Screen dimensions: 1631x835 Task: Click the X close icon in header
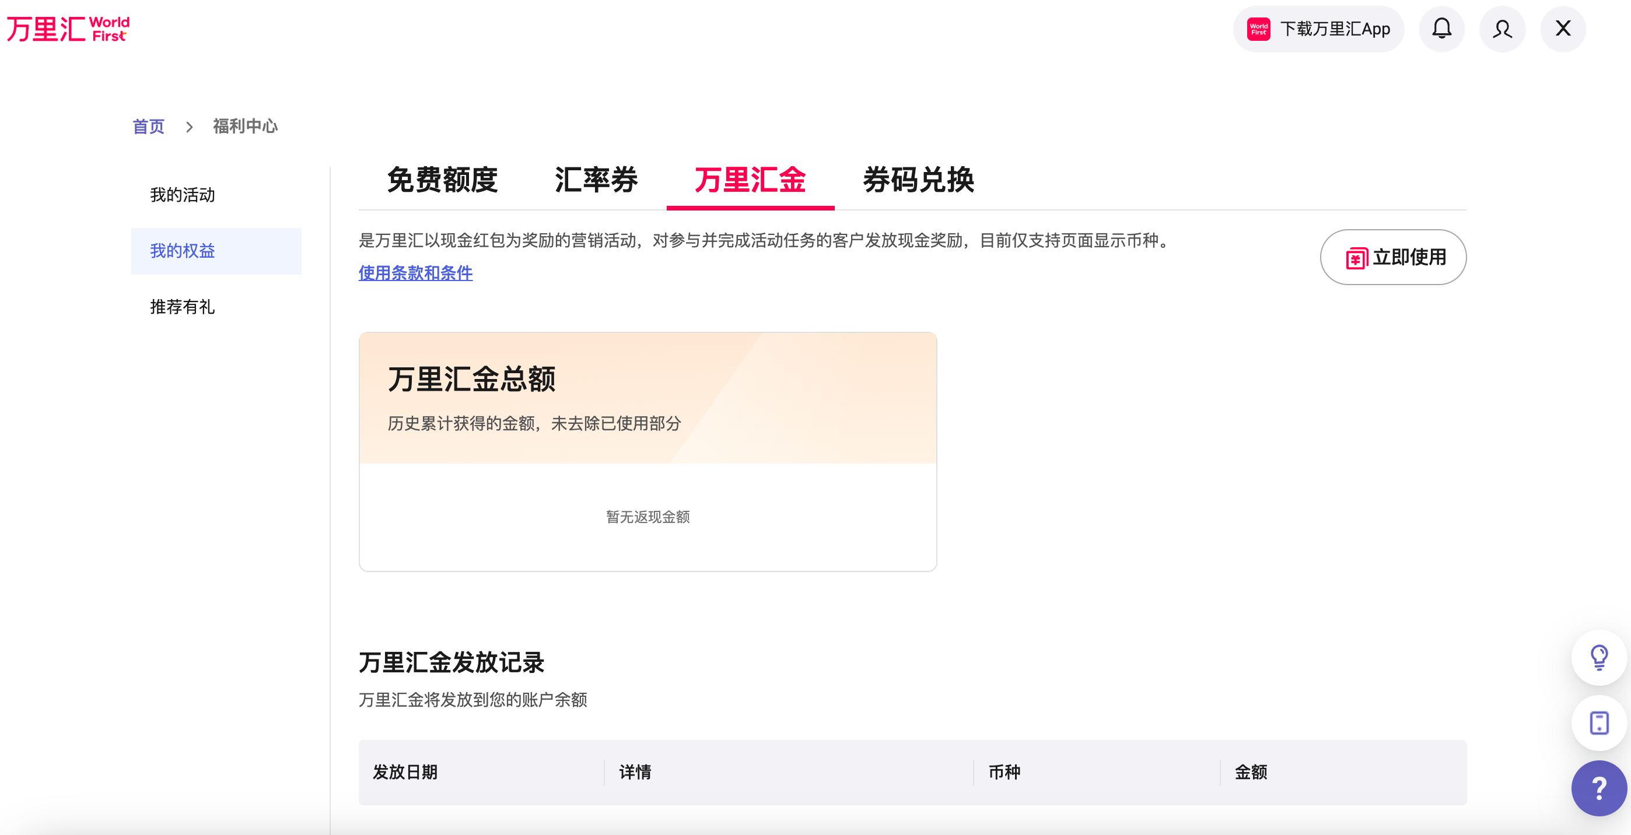click(1563, 29)
